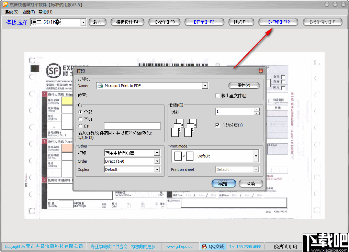
Task: Select the 全部 radio button
Action: (x=81, y=112)
